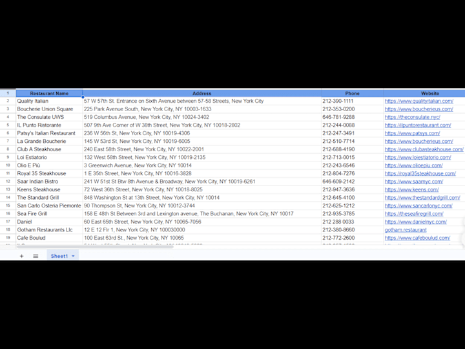The image size is (465, 349).
Task: Select phone 212-772-2600 cell
Action: [x=353, y=238]
